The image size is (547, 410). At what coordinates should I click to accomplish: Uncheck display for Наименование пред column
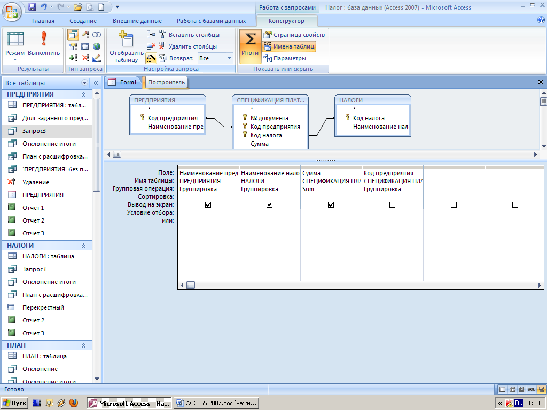pyautogui.click(x=208, y=204)
